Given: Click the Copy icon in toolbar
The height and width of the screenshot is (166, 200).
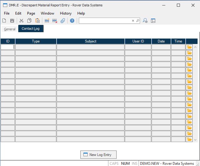Looking at the screenshot, I should tap(30, 21).
